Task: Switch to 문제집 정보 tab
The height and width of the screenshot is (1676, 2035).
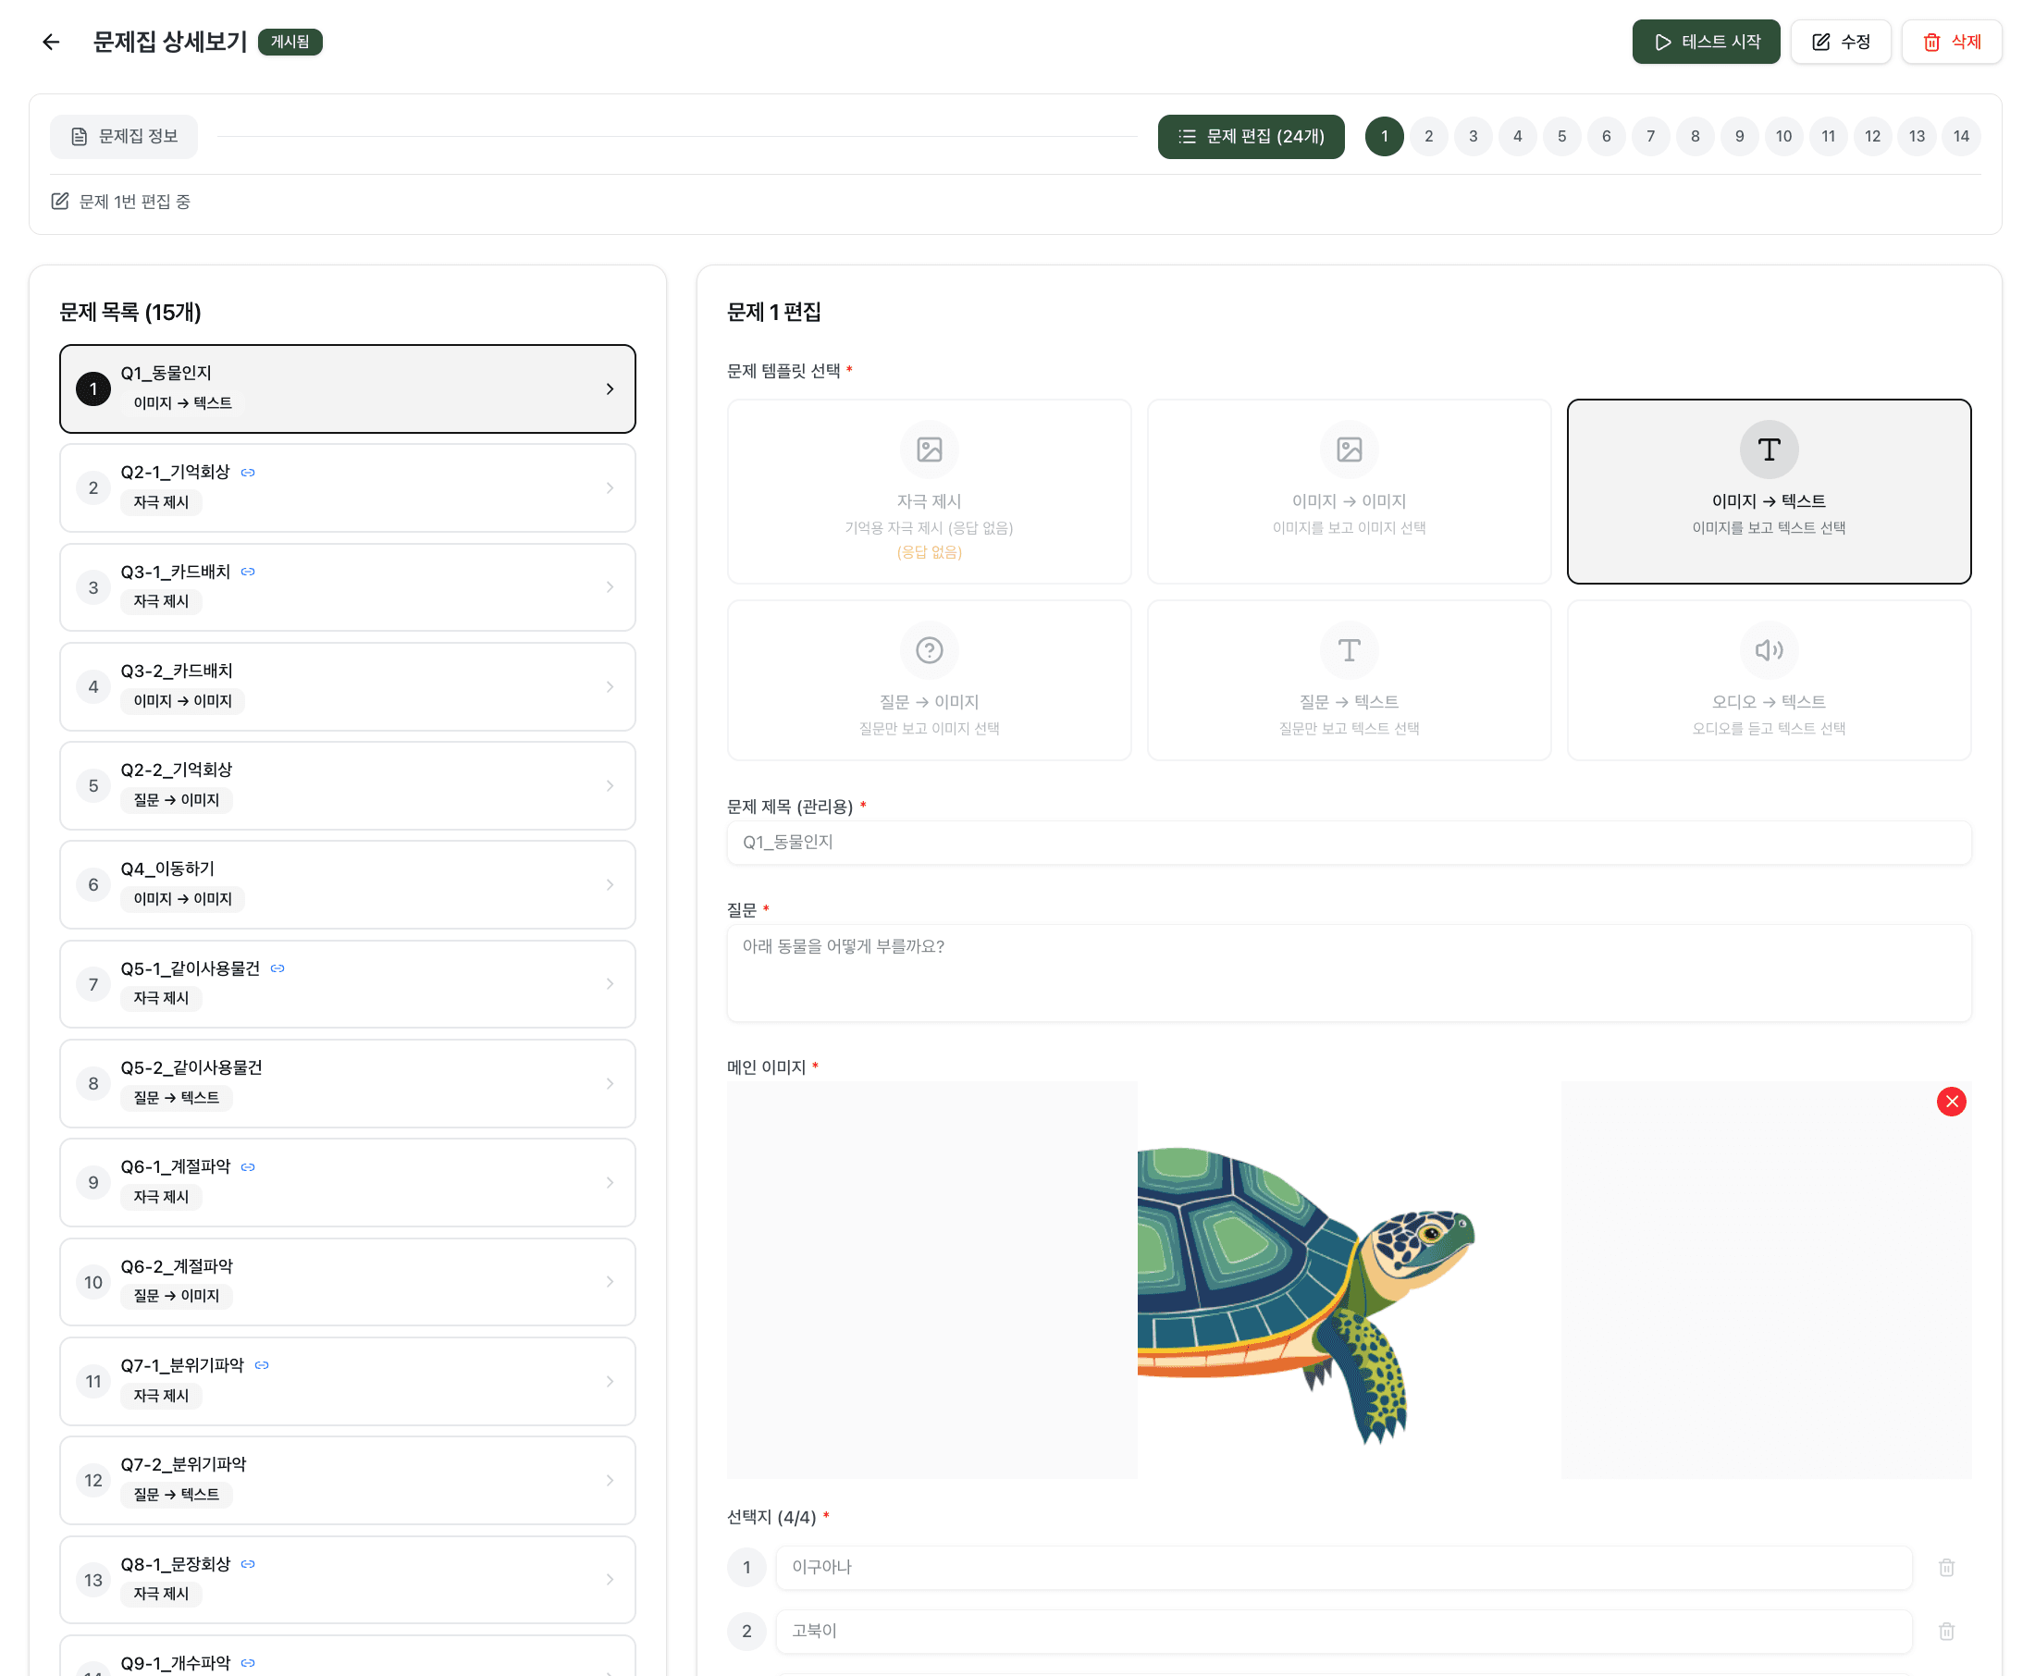Action: click(125, 136)
